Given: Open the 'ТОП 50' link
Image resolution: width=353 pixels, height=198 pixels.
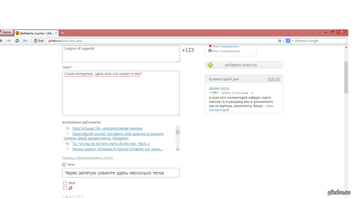Looking at the screenshot, I should click(273, 79).
